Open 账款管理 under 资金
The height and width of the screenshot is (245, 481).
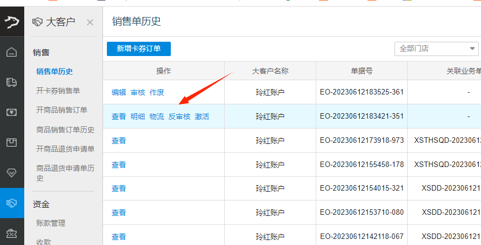click(x=51, y=223)
